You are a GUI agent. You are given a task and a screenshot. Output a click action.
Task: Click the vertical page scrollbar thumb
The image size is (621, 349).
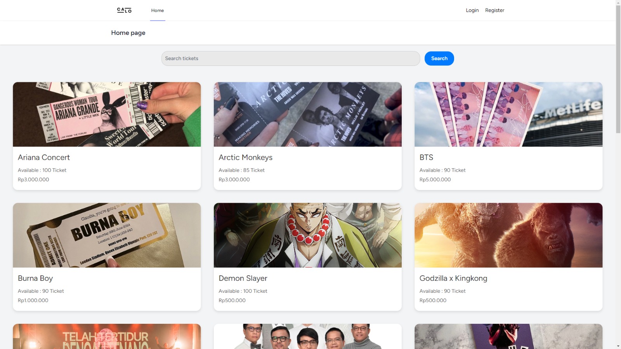tap(618, 69)
